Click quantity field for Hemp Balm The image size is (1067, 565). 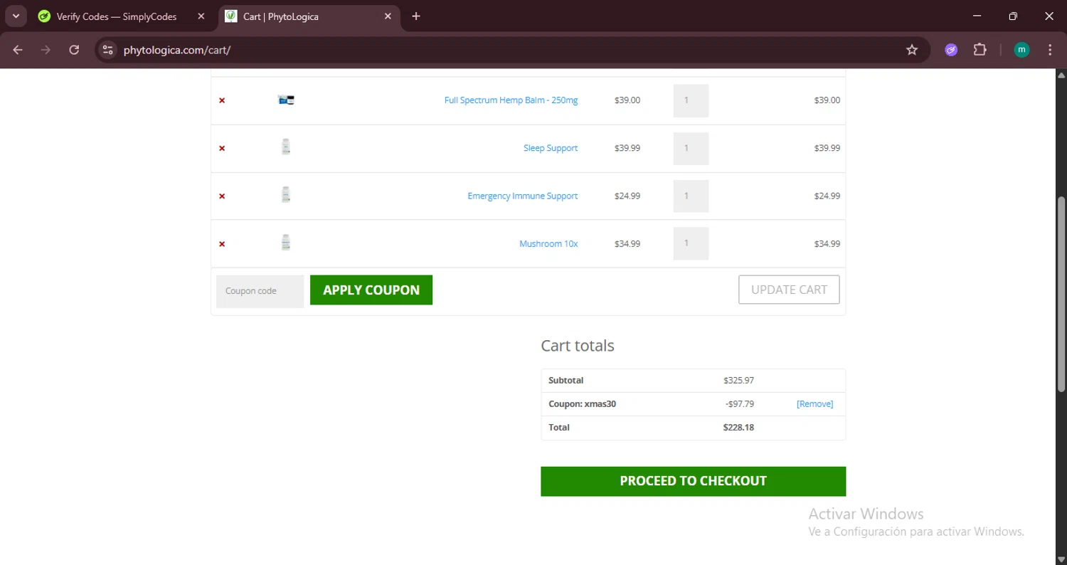691,100
